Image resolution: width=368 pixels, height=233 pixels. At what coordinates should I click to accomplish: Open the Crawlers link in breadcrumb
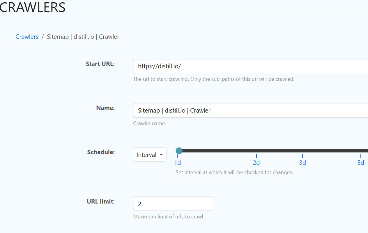[27, 36]
